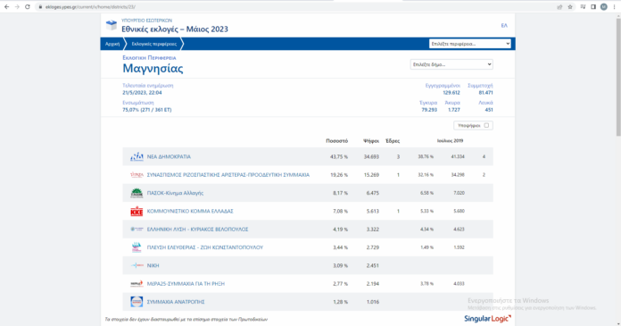The height and width of the screenshot is (326, 621).
Task: Switch language with the ΕΛ link
Action: click(x=504, y=25)
